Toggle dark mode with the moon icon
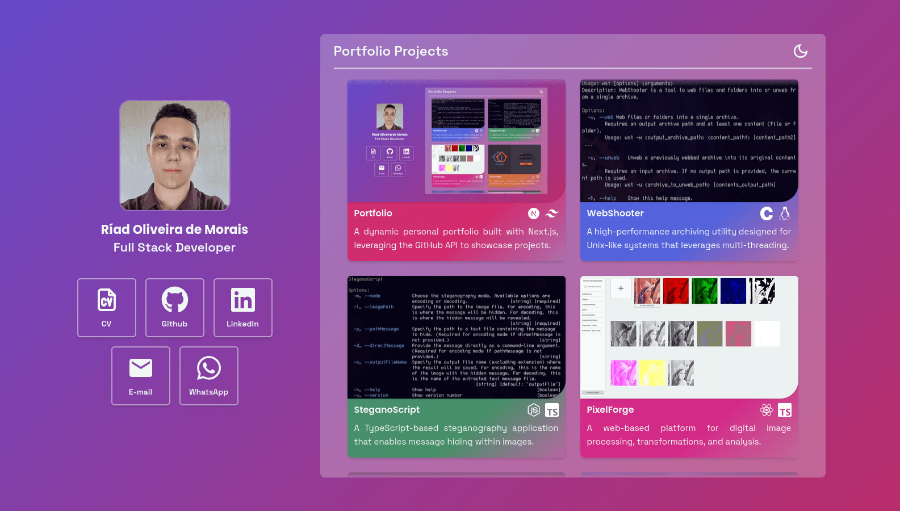 pos(801,51)
